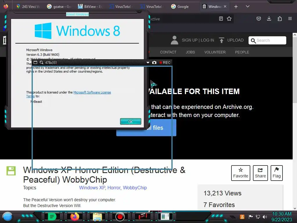Open File Explorer from the taskbar
This screenshot has width=297, height=223.
coord(97,217)
